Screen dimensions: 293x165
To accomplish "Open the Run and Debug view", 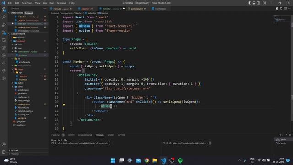I will [4, 25].
